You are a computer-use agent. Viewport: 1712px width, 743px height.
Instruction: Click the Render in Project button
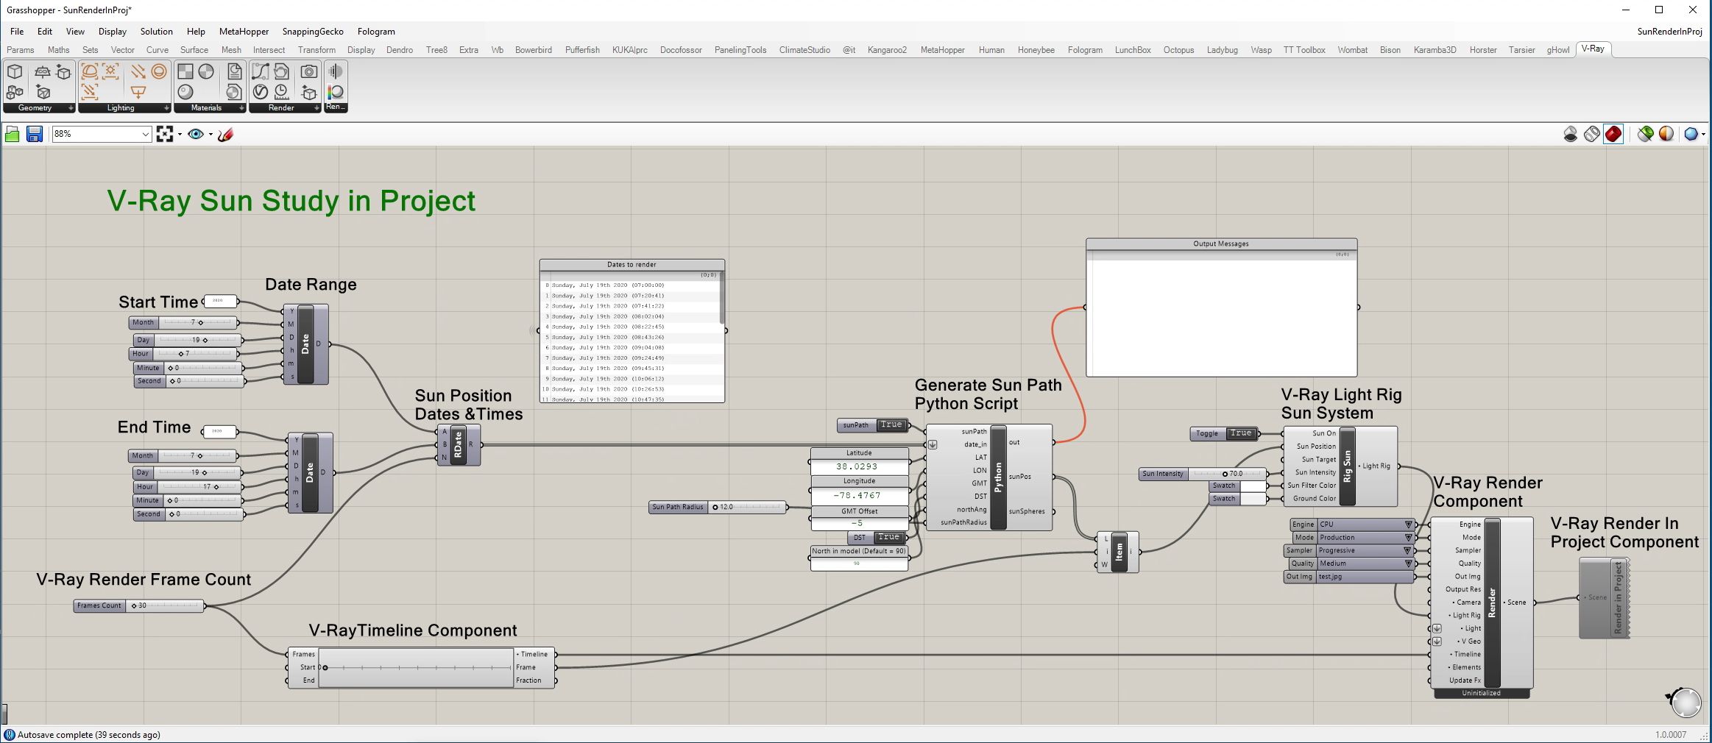point(1605,598)
